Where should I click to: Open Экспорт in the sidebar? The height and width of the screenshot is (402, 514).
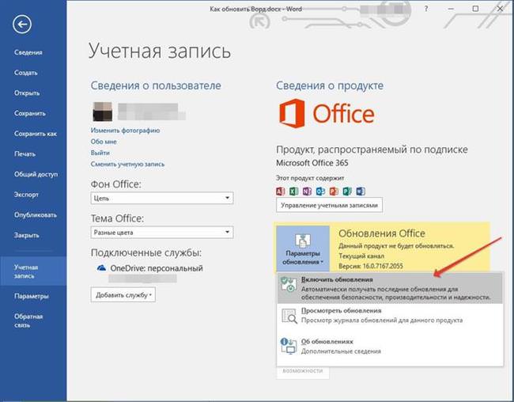(26, 195)
